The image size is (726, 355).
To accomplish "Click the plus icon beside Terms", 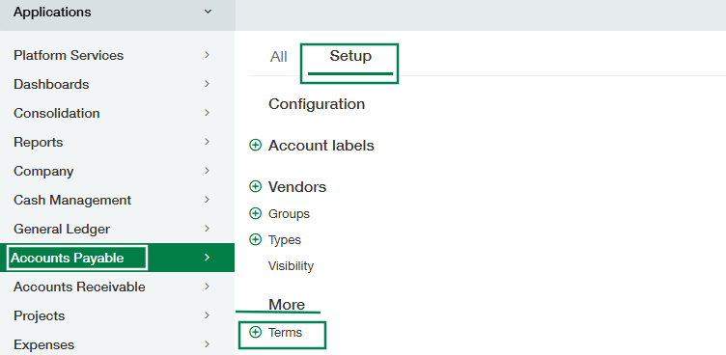I will [255, 332].
